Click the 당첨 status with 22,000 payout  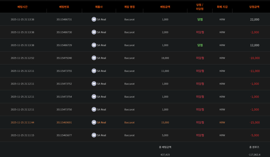pos(200,19)
